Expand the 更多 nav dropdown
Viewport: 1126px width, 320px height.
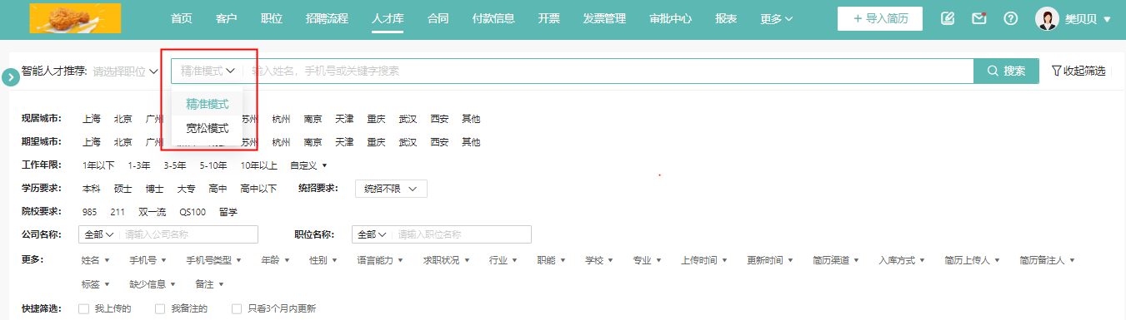click(x=777, y=18)
